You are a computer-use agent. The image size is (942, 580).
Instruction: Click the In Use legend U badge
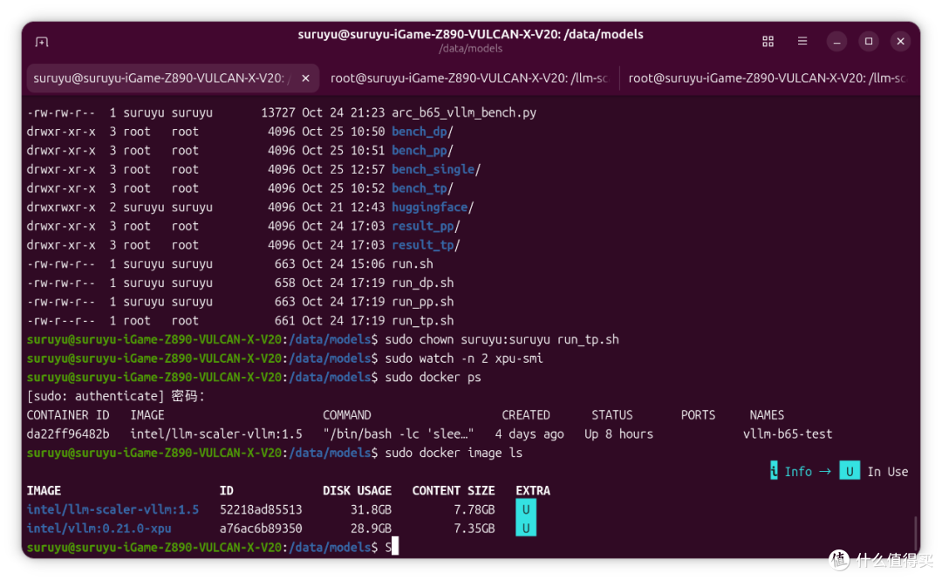coord(850,472)
